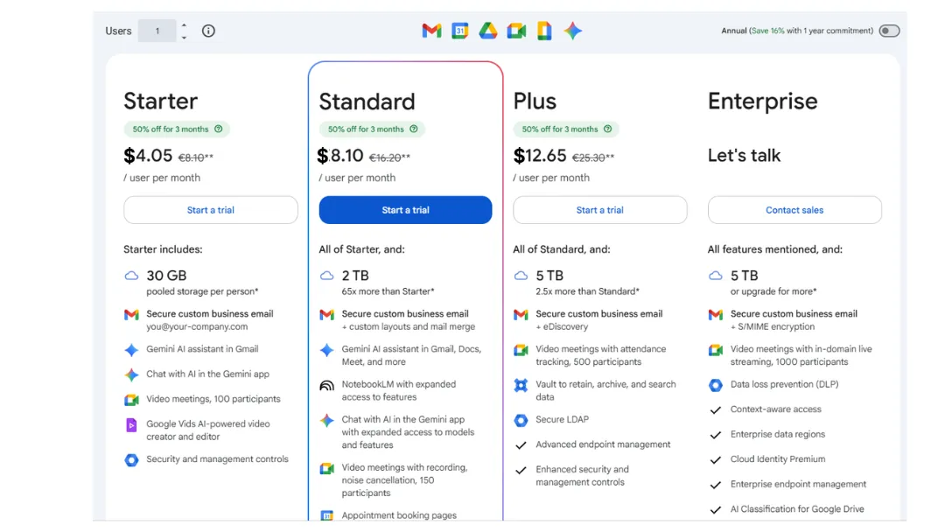
Task: Click the NotebookLM icon in Standard plan
Action: click(326, 386)
